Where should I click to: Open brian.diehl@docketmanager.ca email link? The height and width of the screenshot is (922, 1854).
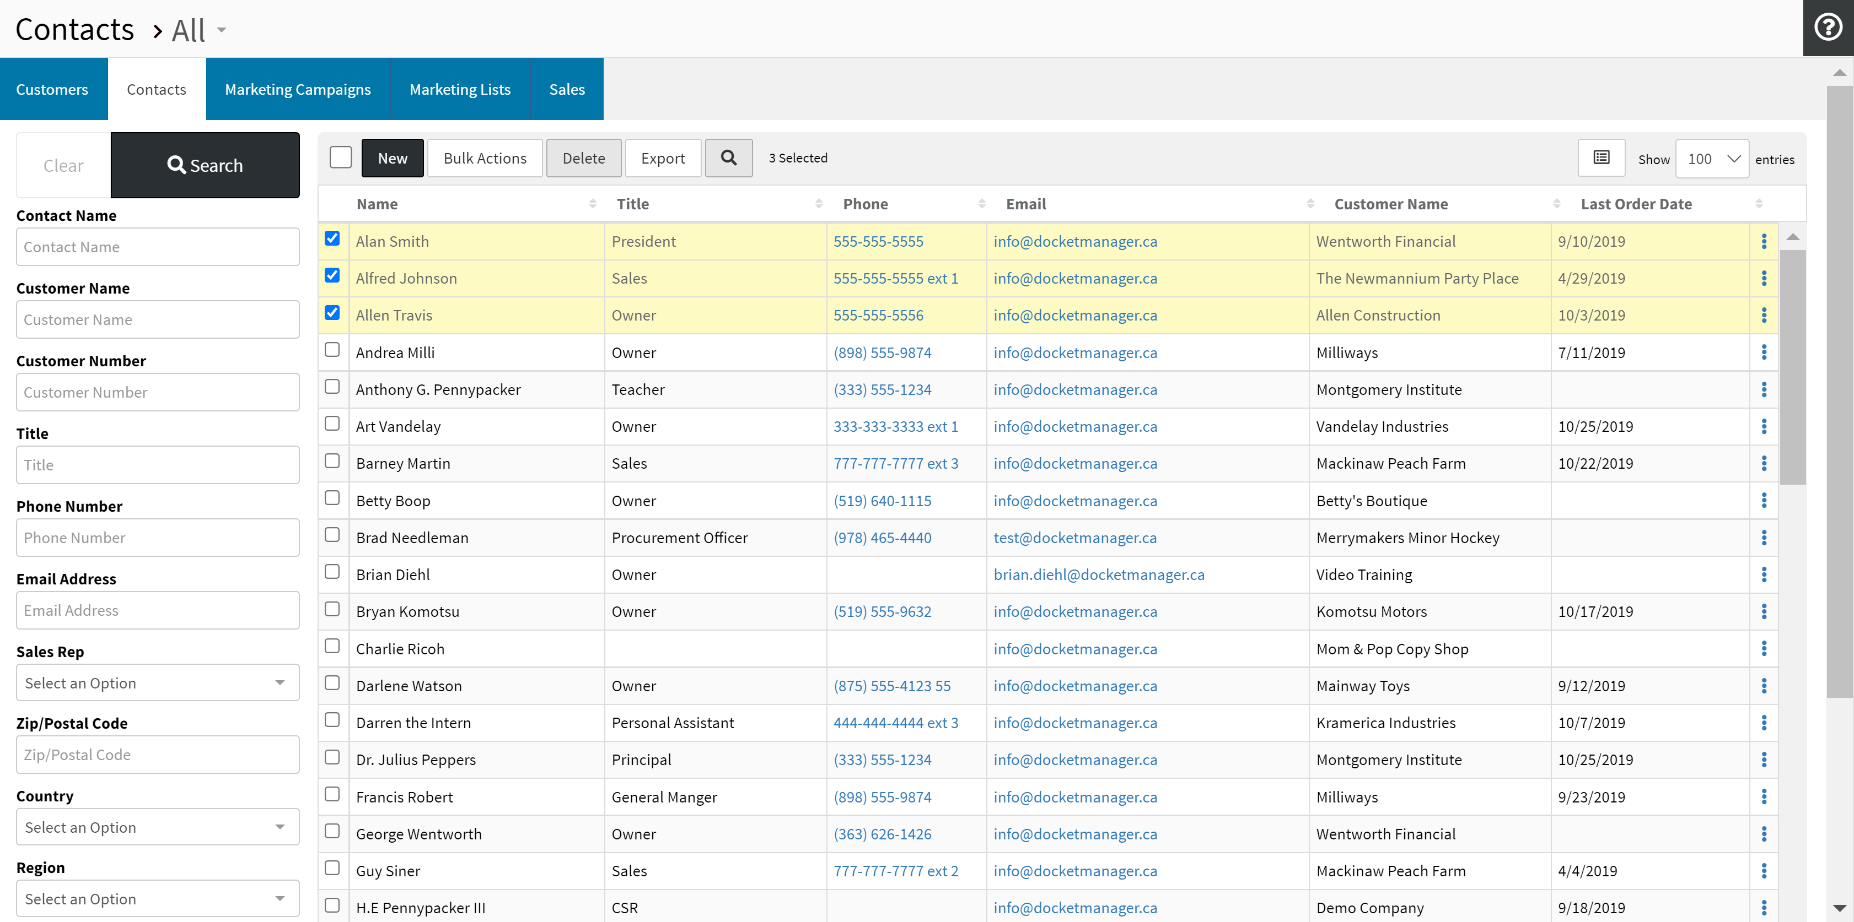coord(1098,574)
